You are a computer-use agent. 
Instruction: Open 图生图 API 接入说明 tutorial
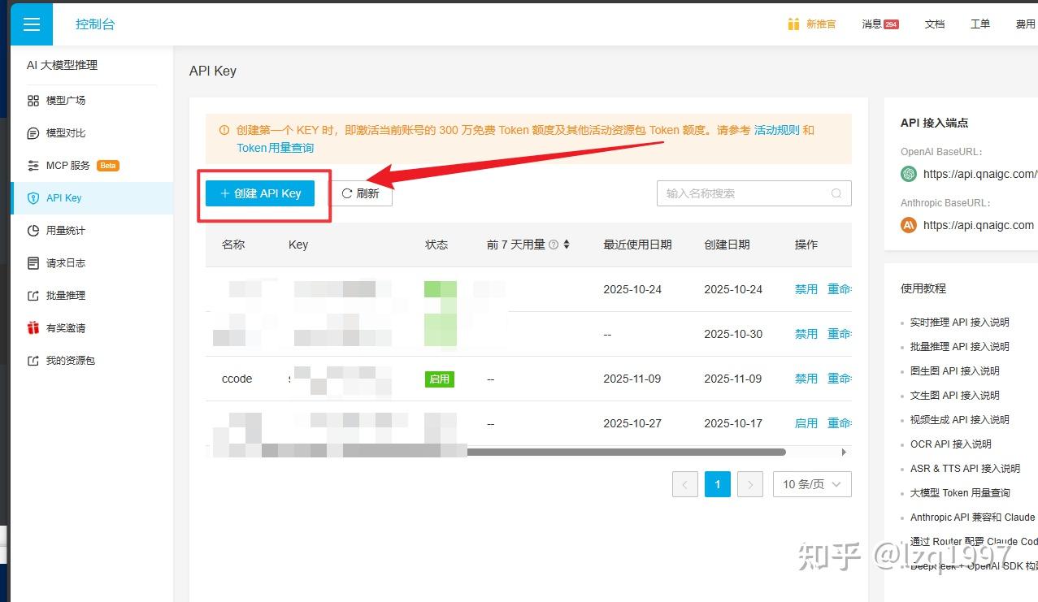tap(955, 371)
